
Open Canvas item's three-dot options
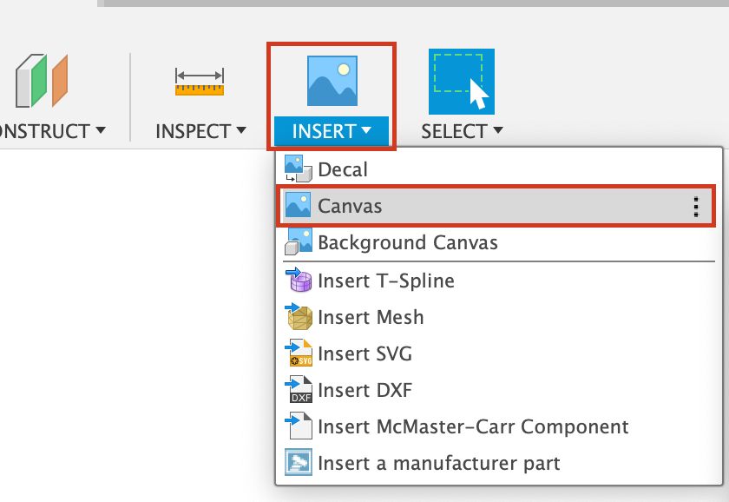tap(695, 206)
